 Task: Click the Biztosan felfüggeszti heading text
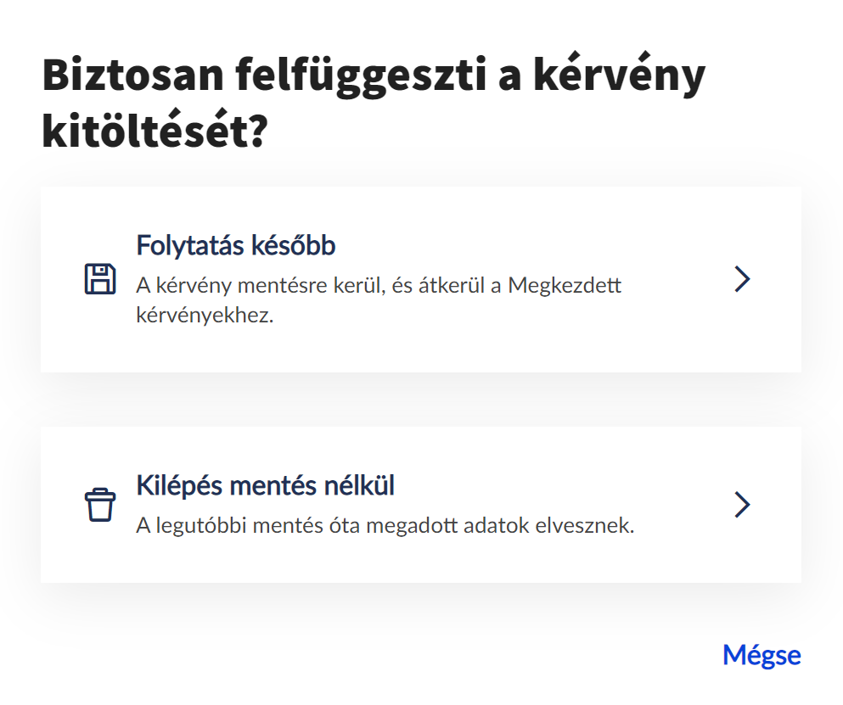tap(374, 76)
